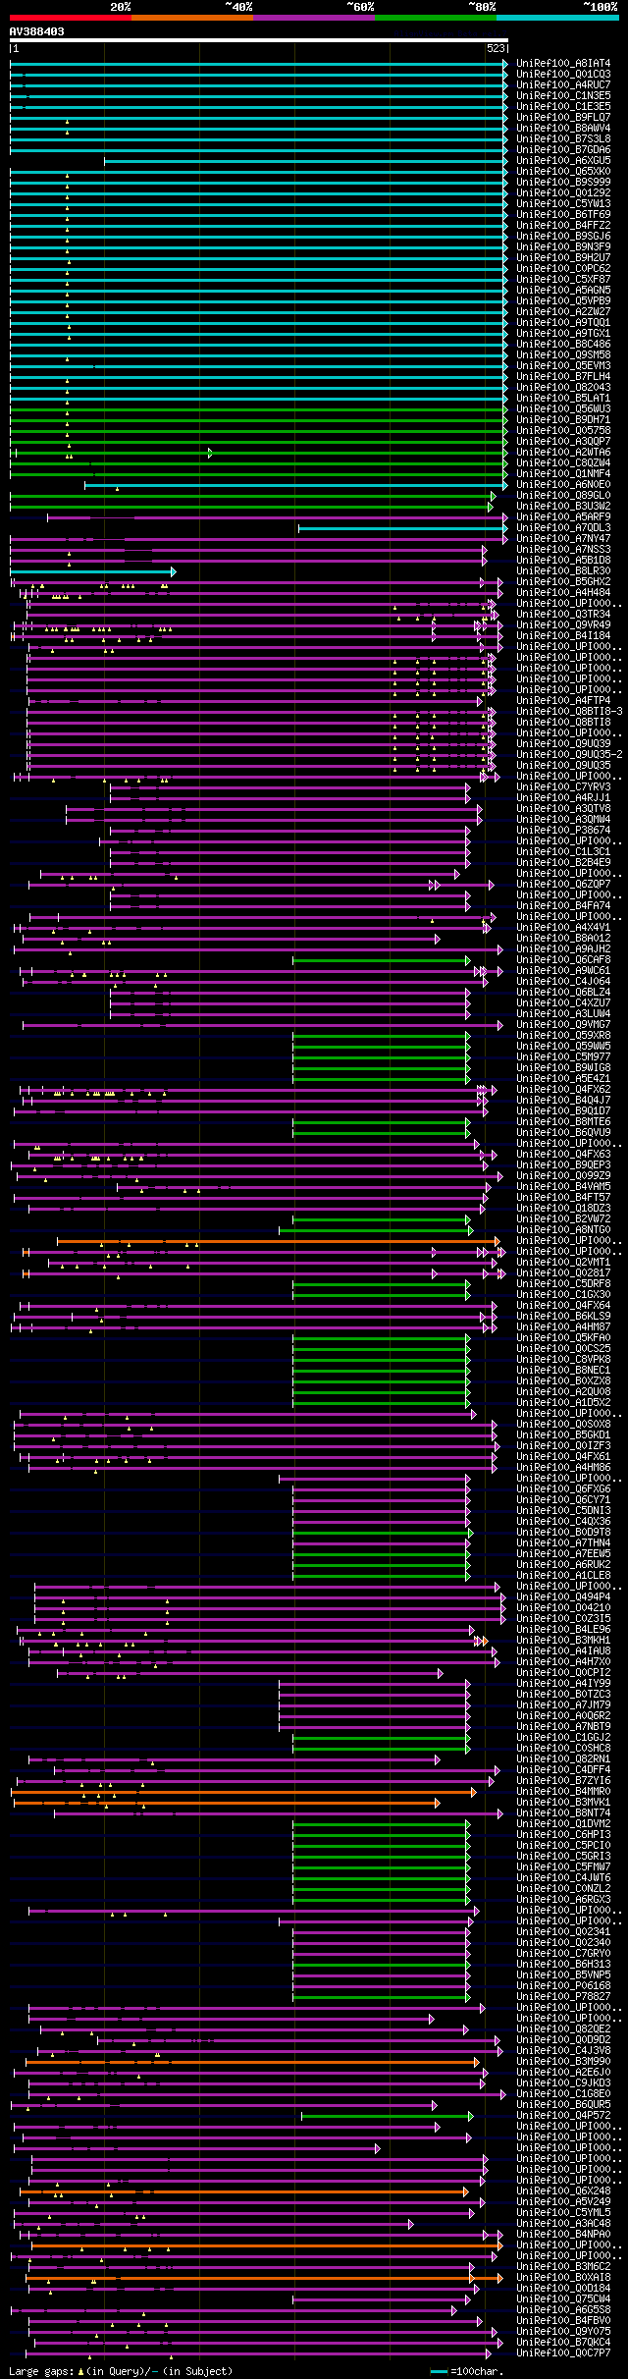628x2379 pixels.
Task: Click the hit label UniRef100_C5FMW7
Action: click(x=563, y=1867)
